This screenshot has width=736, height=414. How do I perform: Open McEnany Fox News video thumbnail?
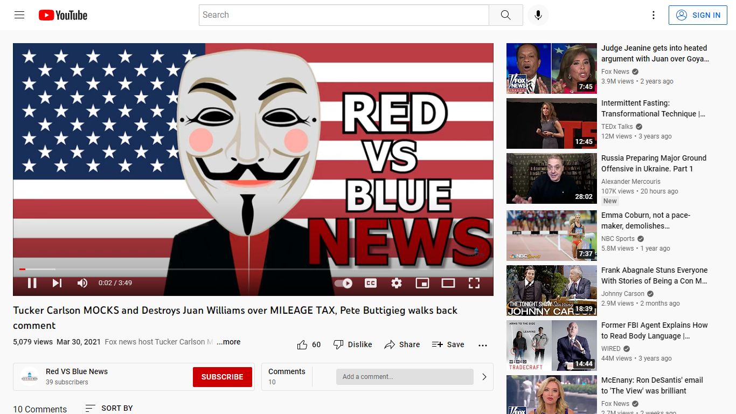pos(552,395)
